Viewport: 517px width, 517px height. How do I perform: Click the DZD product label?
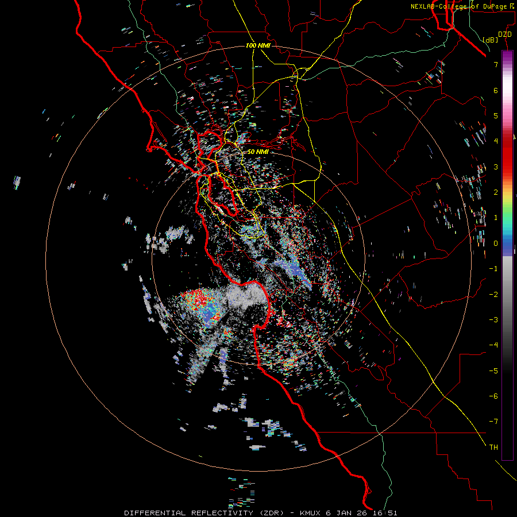pos(505,34)
